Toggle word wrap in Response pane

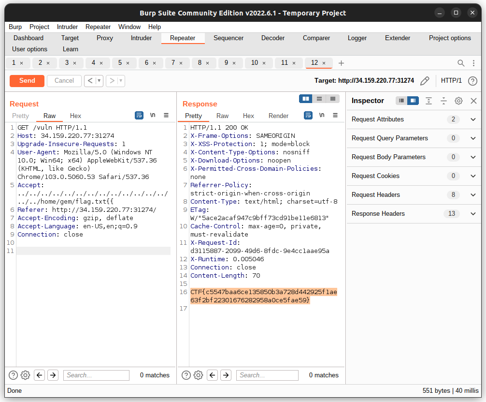tap(308, 115)
